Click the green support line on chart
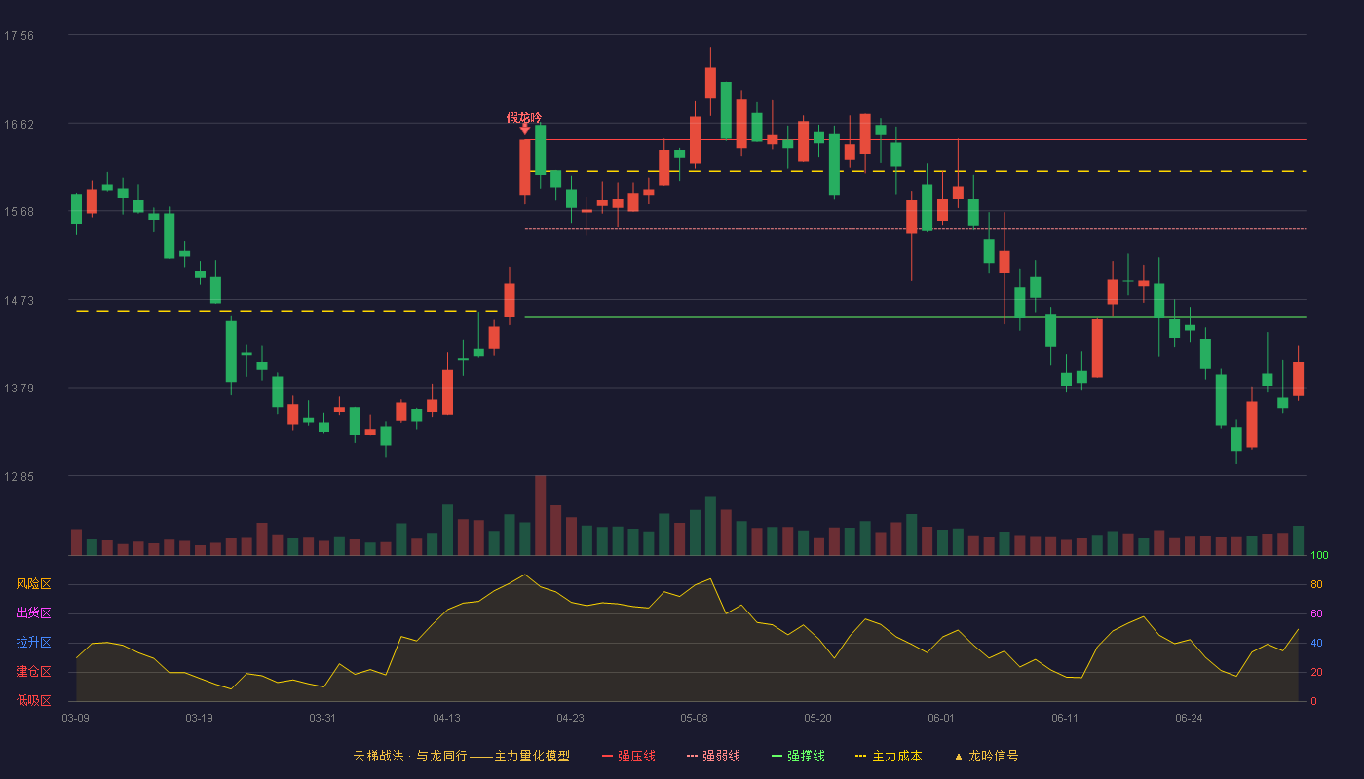 click(x=915, y=317)
